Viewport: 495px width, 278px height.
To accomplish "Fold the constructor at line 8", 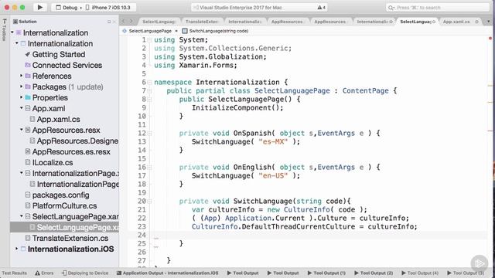I will point(149,100).
